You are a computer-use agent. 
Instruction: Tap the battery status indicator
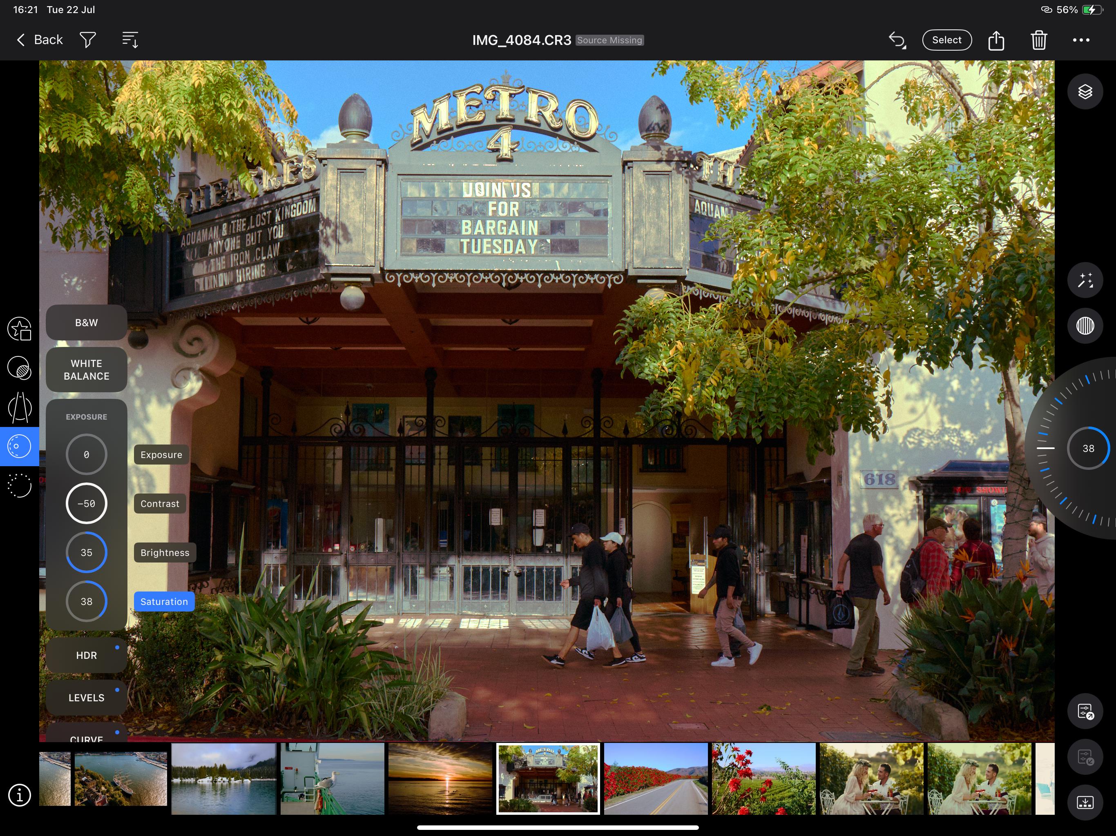1093,9
